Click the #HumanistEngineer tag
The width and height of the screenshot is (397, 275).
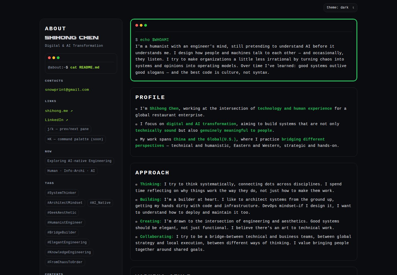tap(65, 222)
